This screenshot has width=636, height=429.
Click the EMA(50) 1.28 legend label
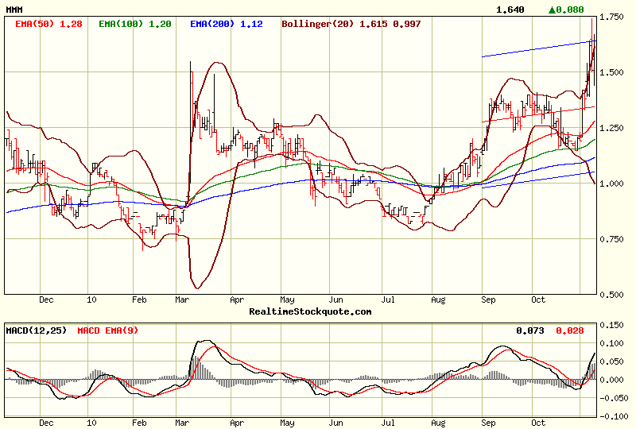click(x=48, y=24)
